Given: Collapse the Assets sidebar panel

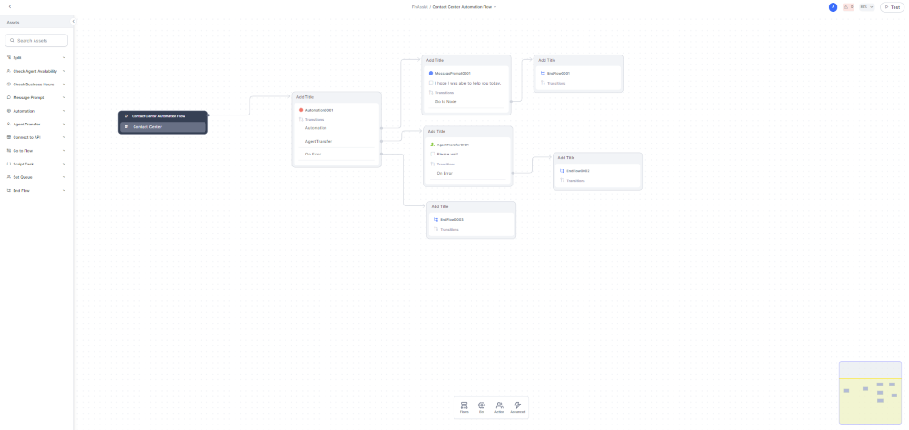Looking at the screenshot, I should point(73,21).
